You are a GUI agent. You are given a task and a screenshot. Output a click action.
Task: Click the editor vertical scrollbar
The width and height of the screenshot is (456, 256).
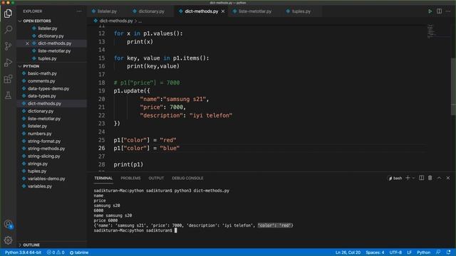(453, 86)
